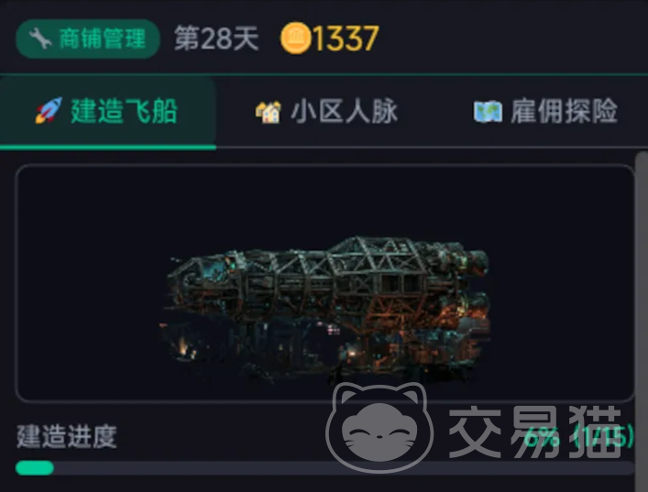Open the 小区人脉 tab
Image resolution: width=648 pixels, height=492 pixels.
(326, 112)
